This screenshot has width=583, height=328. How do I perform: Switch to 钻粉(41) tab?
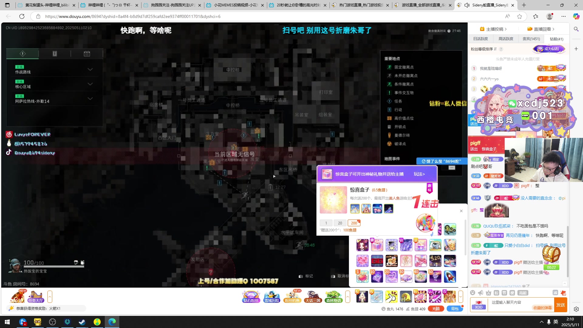[x=557, y=39]
